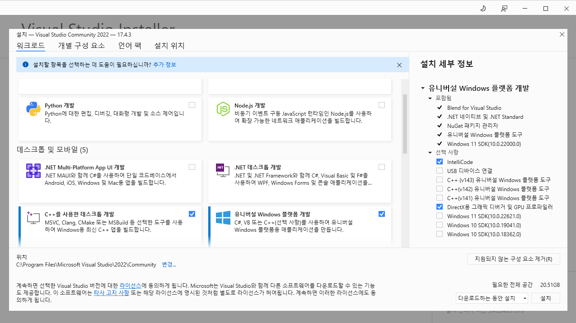Click the NuGet 패키지 관리자 item
Viewport: 576px width, 323px height.
pos(473,126)
